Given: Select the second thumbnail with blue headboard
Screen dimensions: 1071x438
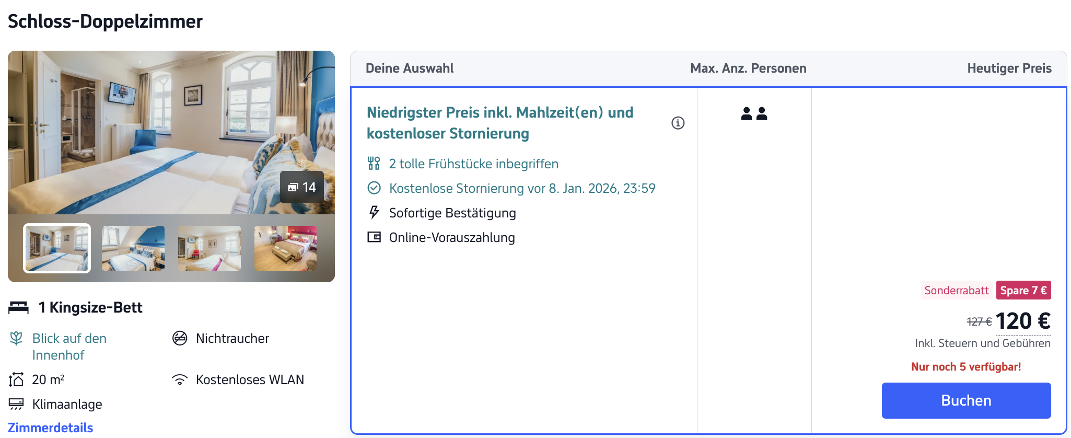Looking at the screenshot, I should point(133,248).
